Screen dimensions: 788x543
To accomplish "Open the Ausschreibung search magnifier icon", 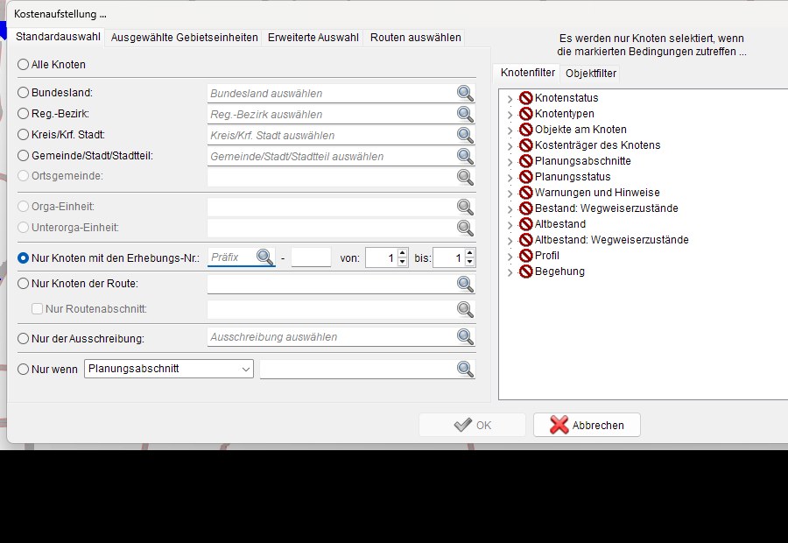I will pyautogui.click(x=465, y=337).
